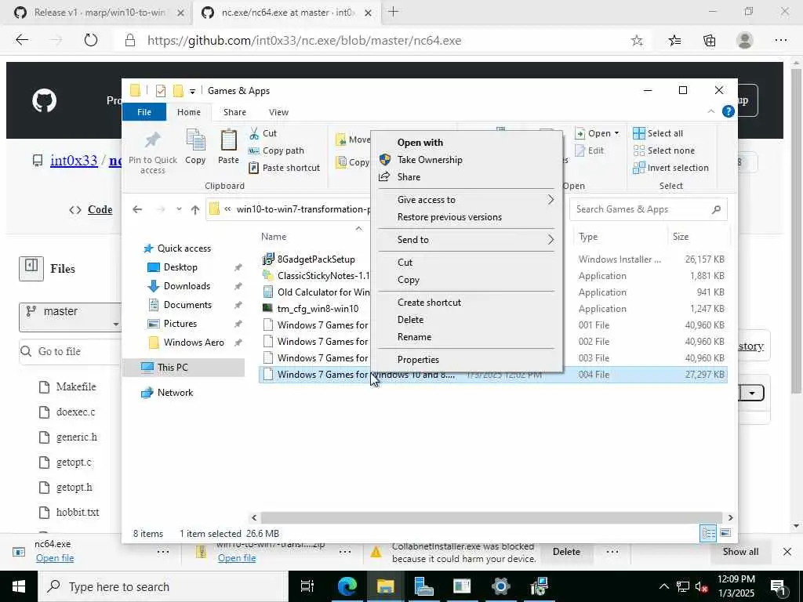
Task: Open master branch dropdown on GitHub
Action: (x=70, y=317)
